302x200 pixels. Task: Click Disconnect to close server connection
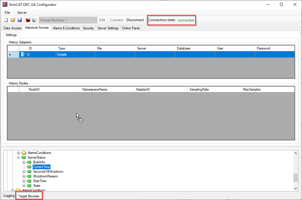tap(135, 20)
